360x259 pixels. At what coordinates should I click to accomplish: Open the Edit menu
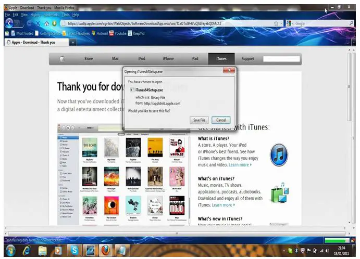16,15
